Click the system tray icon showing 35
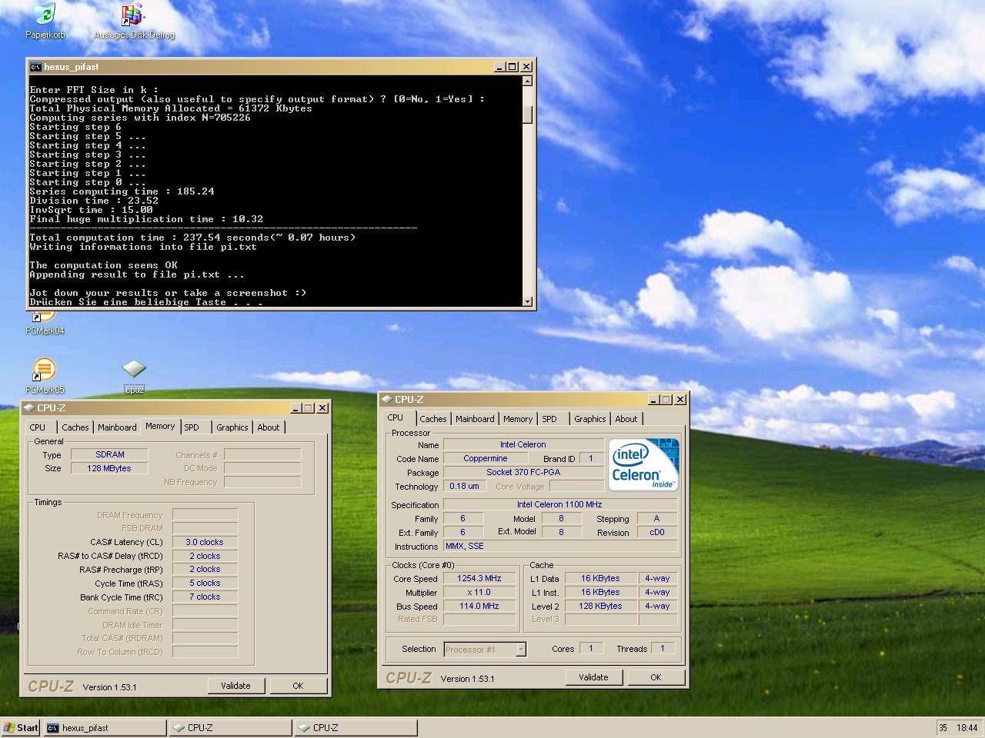 943,727
